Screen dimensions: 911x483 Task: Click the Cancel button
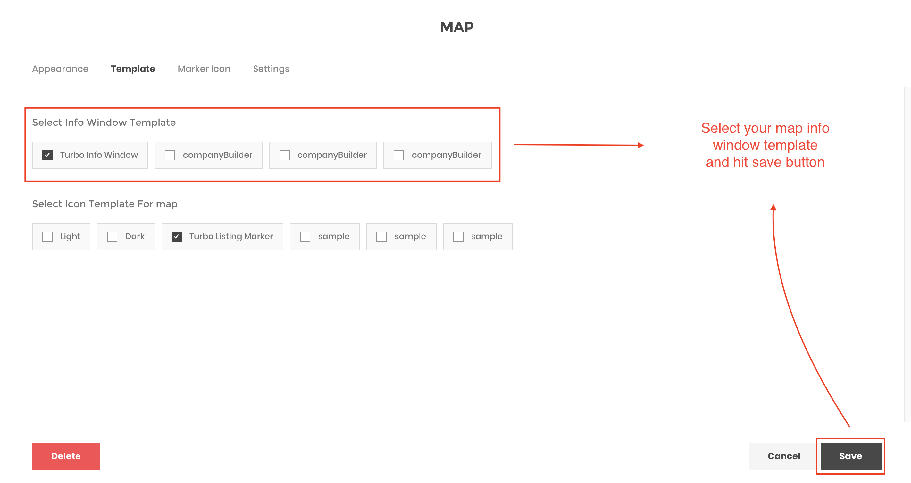pyautogui.click(x=783, y=456)
